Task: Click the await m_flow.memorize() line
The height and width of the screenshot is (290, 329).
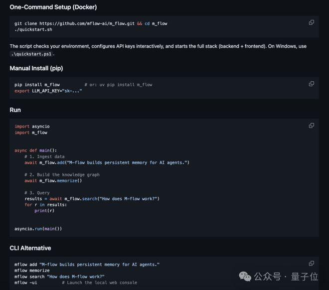Action: click(x=53, y=181)
